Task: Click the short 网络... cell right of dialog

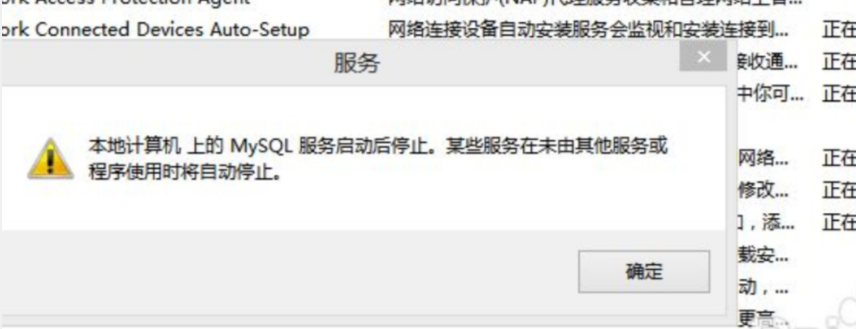Action: (x=763, y=159)
